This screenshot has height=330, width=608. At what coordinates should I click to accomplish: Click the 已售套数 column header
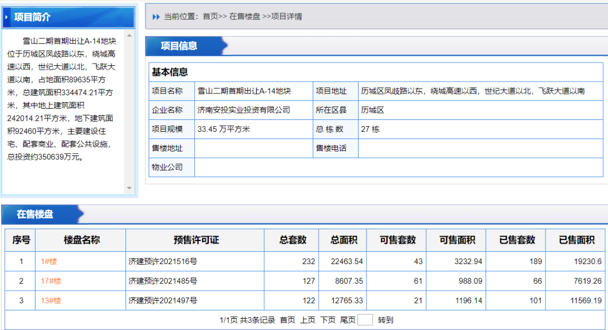516,240
